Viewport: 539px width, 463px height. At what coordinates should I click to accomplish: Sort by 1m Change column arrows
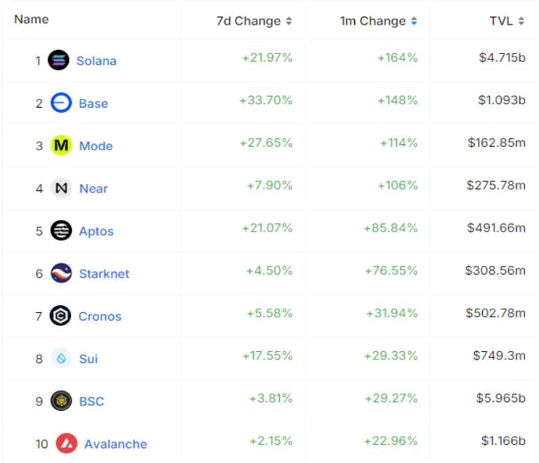(414, 21)
